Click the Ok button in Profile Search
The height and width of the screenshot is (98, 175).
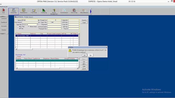click(84, 62)
